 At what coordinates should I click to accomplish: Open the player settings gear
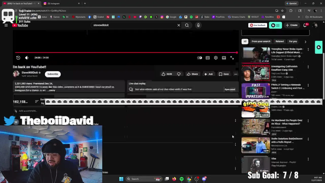point(216,58)
